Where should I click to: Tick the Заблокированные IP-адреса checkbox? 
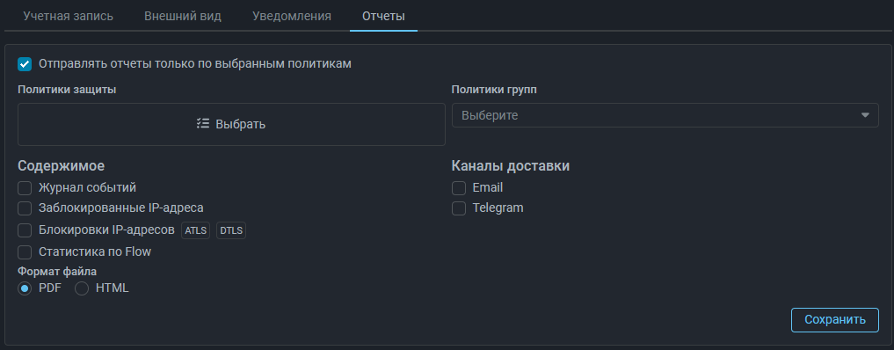[x=25, y=208]
